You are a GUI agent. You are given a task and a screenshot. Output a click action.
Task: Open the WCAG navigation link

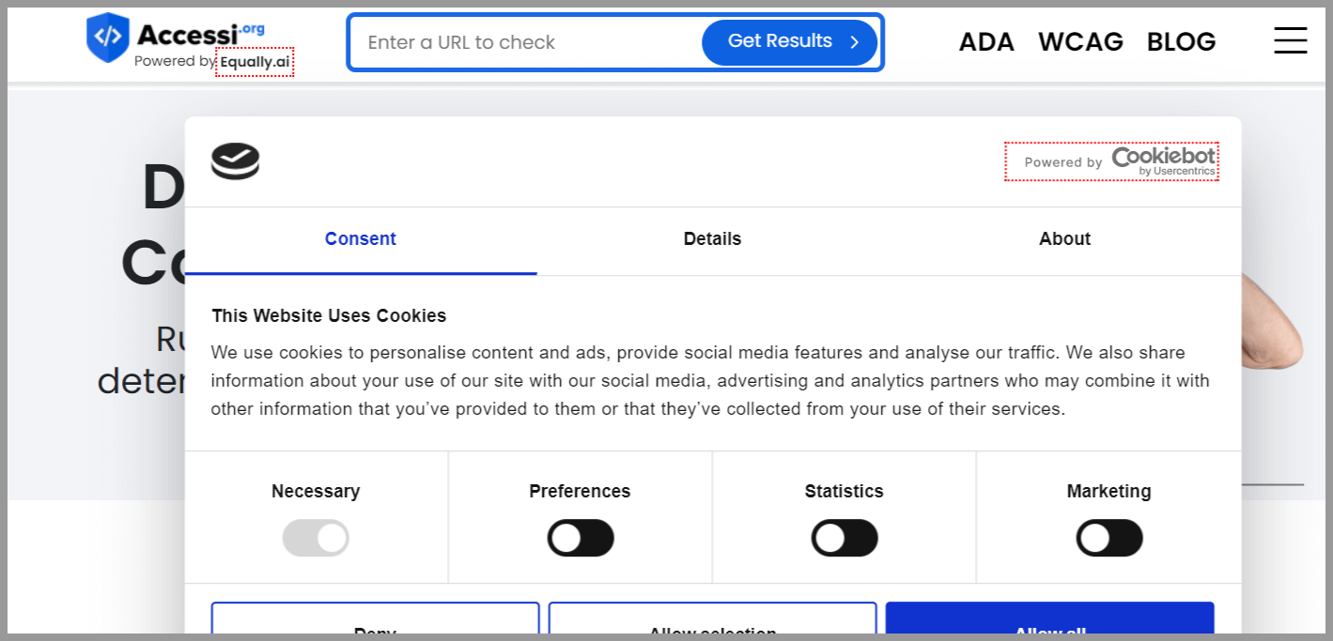[1080, 42]
